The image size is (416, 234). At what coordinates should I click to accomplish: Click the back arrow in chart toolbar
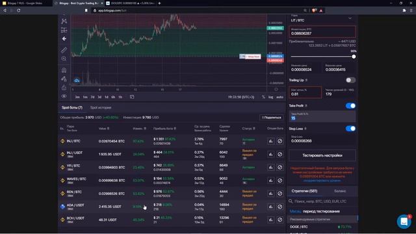click(x=64, y=39)
